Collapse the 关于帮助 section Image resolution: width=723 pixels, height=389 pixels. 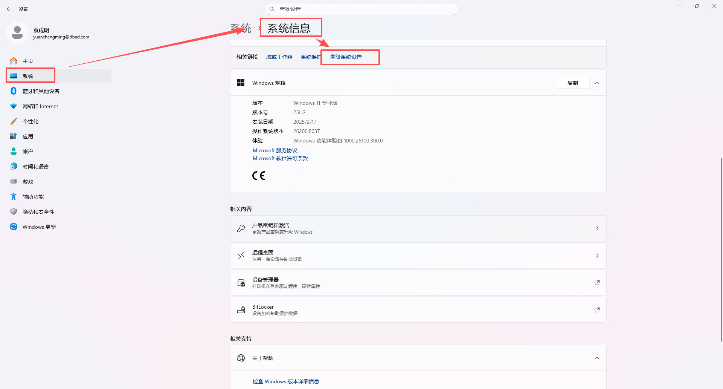pyautogui.click(x=597, y=358)
